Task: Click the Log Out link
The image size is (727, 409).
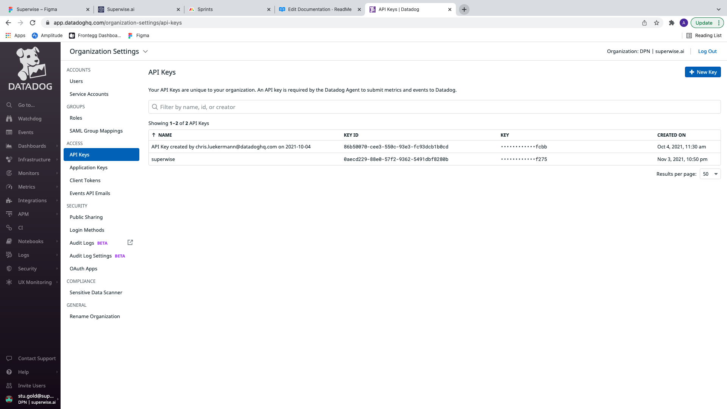Action: tap(707, 51)
